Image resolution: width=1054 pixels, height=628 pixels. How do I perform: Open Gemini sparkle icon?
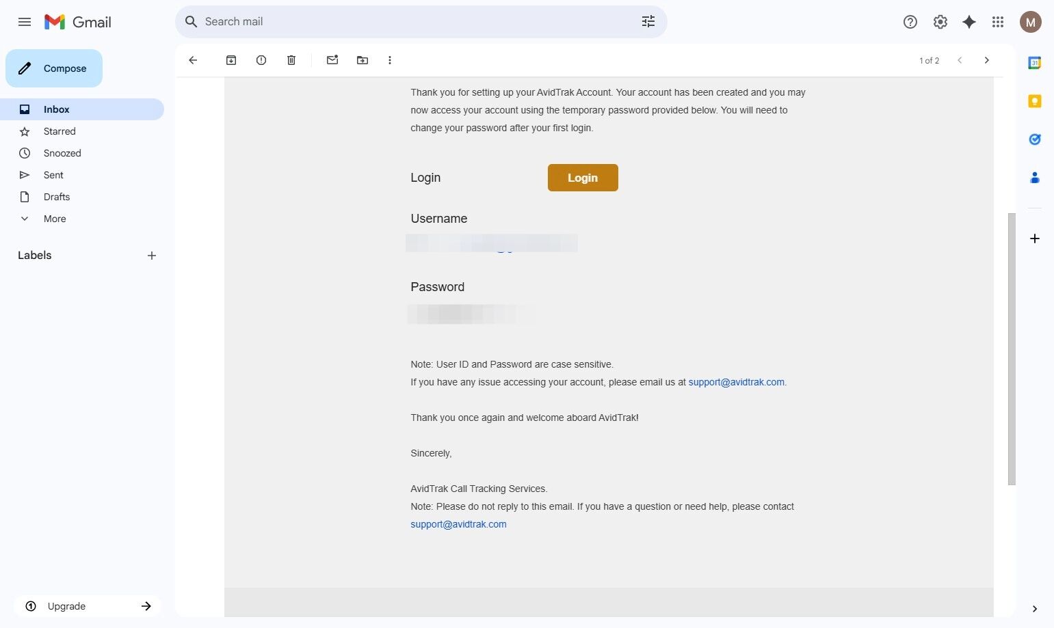(969, 22)
